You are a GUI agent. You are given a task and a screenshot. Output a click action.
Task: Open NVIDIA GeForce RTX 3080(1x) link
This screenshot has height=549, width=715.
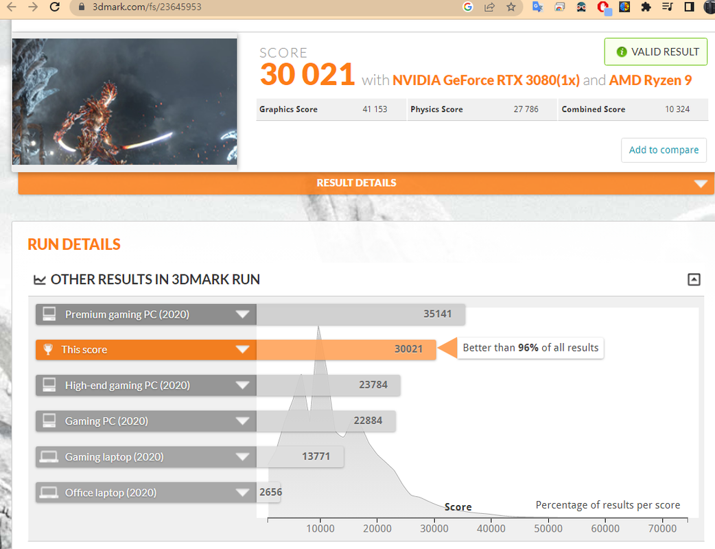point(486,80)
